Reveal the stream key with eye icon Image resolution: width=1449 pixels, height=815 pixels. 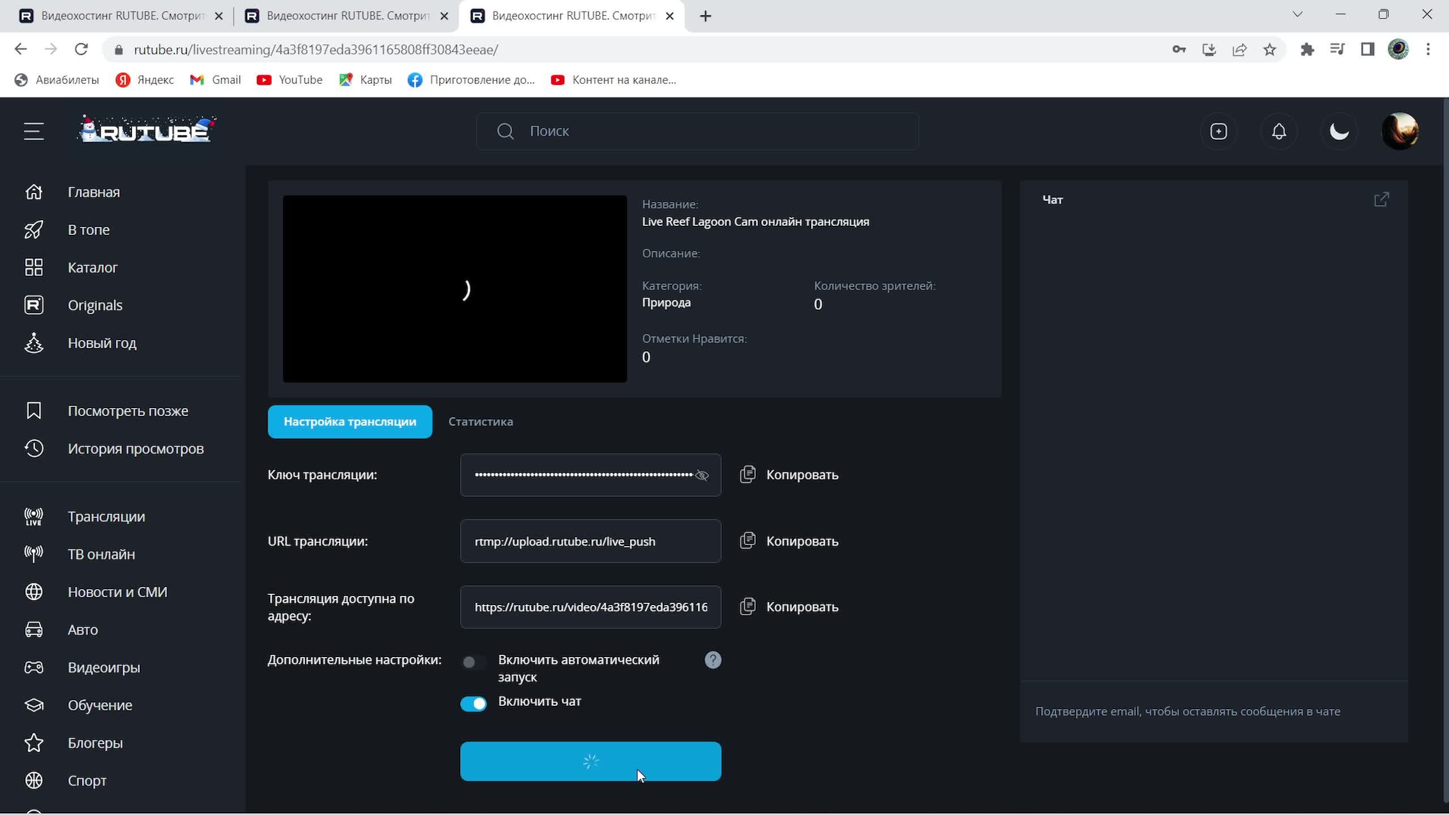702,475
